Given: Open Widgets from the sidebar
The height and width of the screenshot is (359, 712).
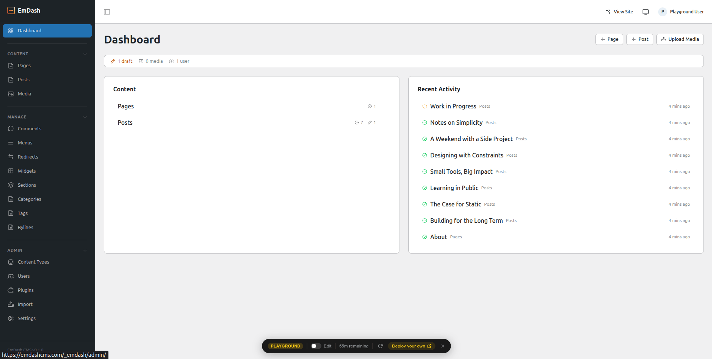Looking at the screenshot, I should (x=27, y=171).
